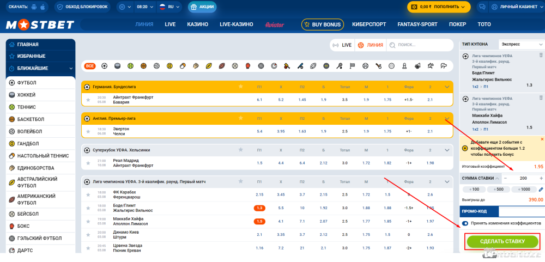Increase stake amount with plus stepper
The width and height of the screenshot is (545, 262).
click(541, 178)
